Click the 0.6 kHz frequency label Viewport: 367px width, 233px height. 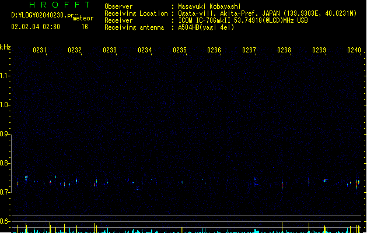4,221
